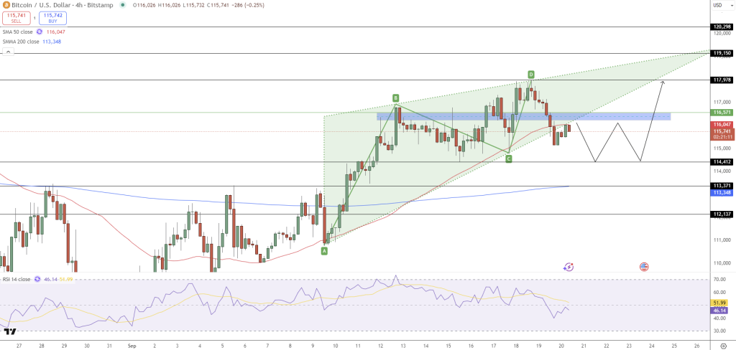The width and height of the screenshot is (736, 350).
Task: Open chart settings gear icon
Action: tap(723, 345)
